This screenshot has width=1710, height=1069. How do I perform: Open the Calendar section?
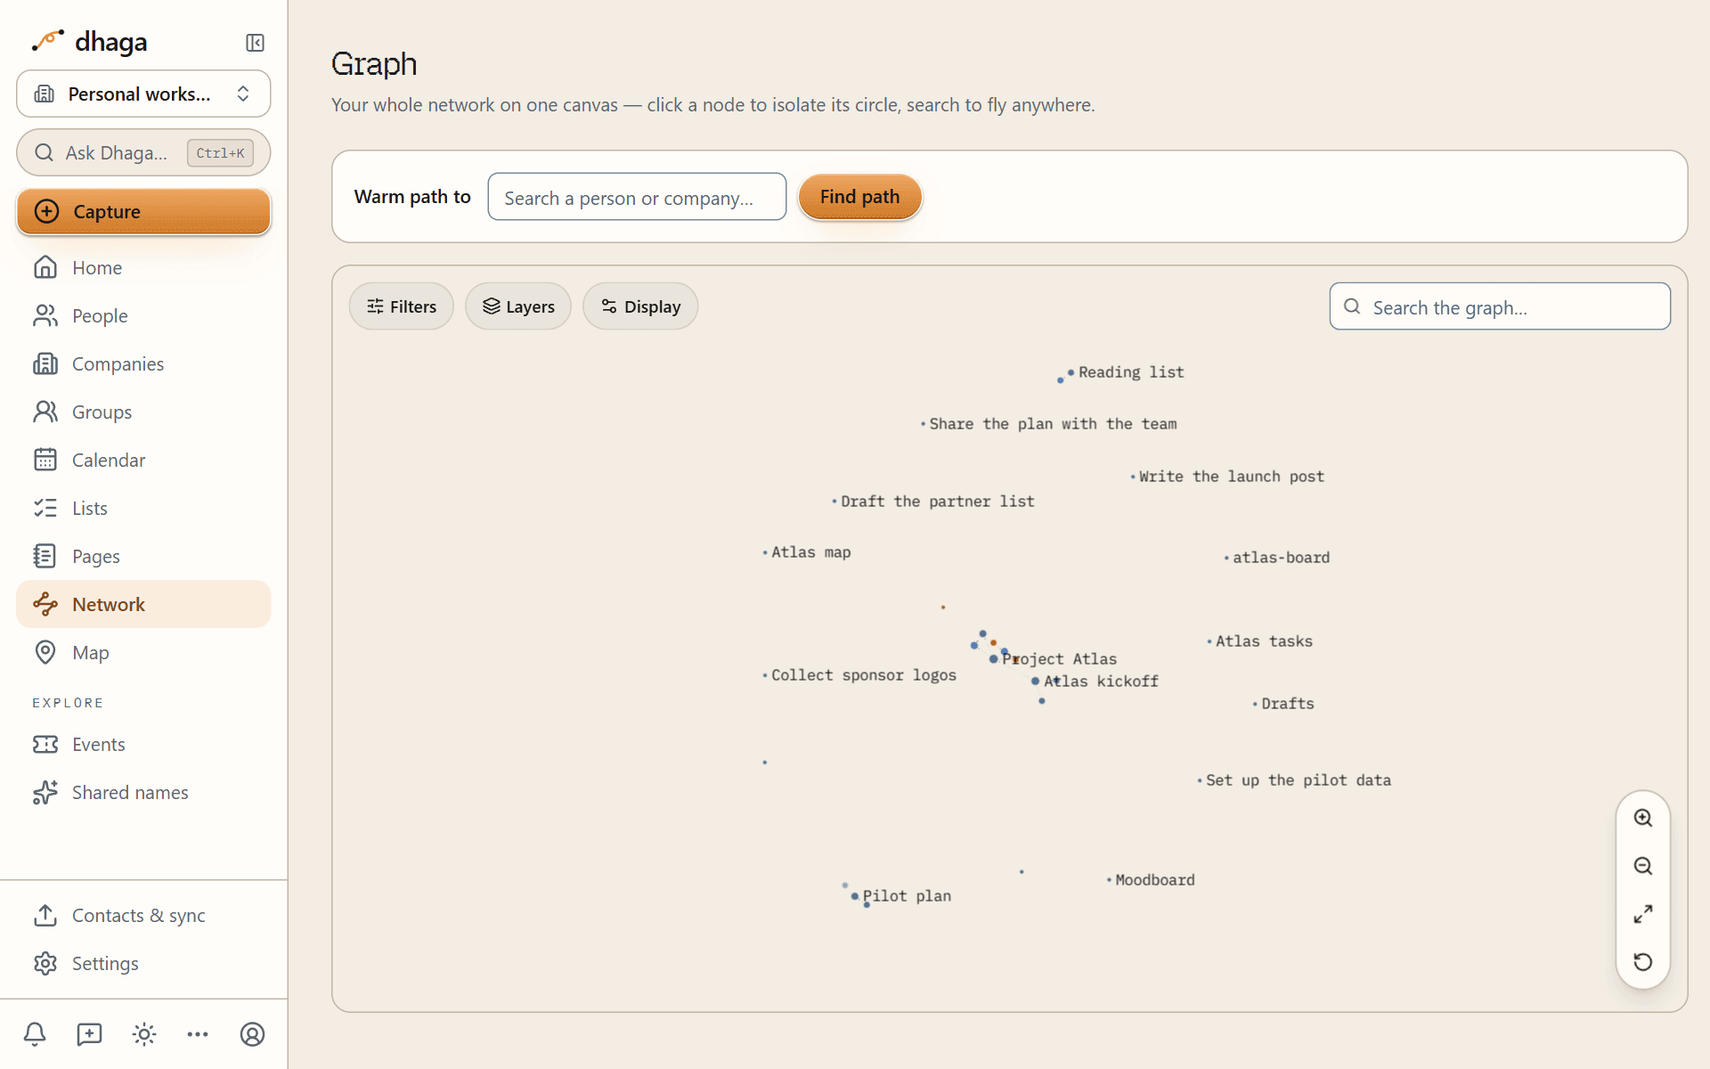[143, 460]
